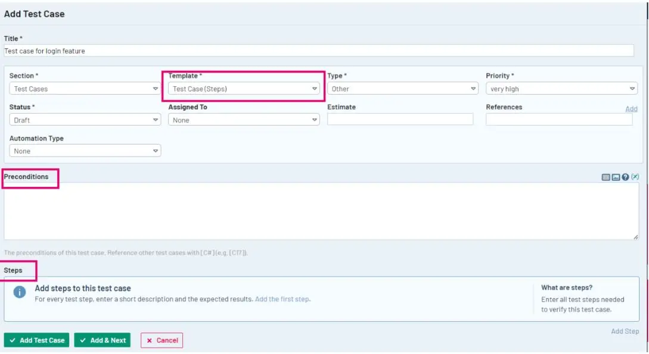
Task: Expand the Type dropdown showing Other
Action: point(402,89)
